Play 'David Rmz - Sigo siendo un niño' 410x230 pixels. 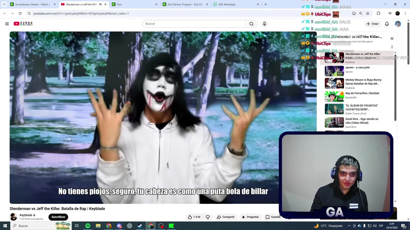[357, 122]
